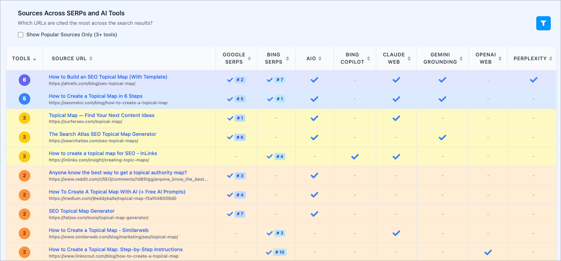Enable Show Popular Sources Only checkbox
This screenshot has height=261, width=561.
tap(20, 35)
